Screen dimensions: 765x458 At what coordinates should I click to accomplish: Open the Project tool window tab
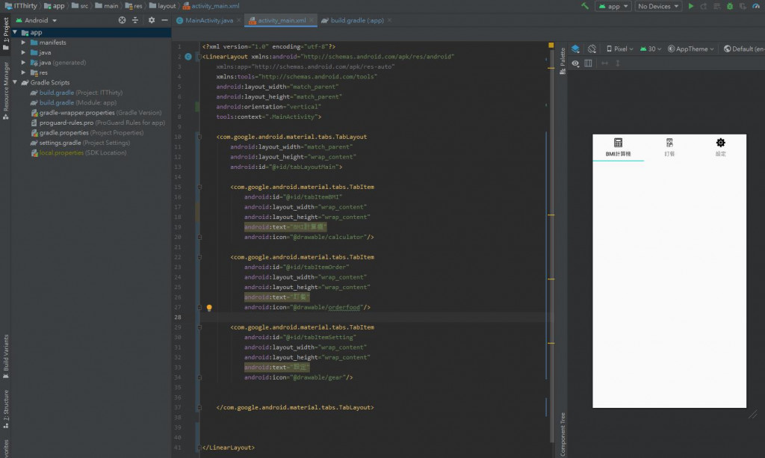click(x=6, y=34)
